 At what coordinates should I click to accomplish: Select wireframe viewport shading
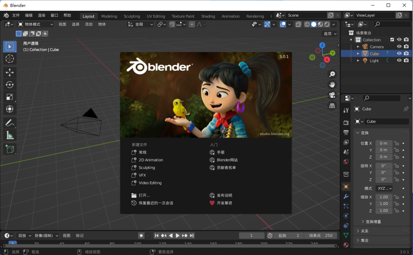pos(307,24)
